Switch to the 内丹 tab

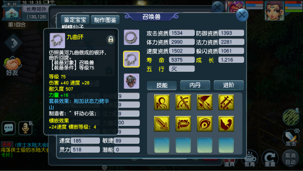point(195,85)
